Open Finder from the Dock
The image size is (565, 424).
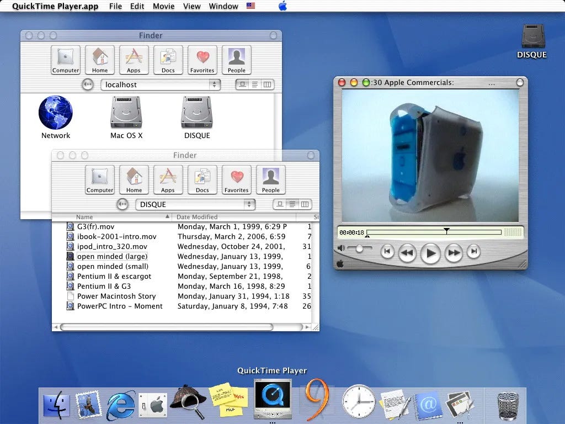[x=57, y=405]
